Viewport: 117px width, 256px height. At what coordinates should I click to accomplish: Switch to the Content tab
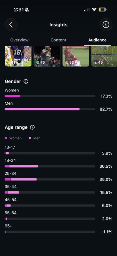pos(59,40)
